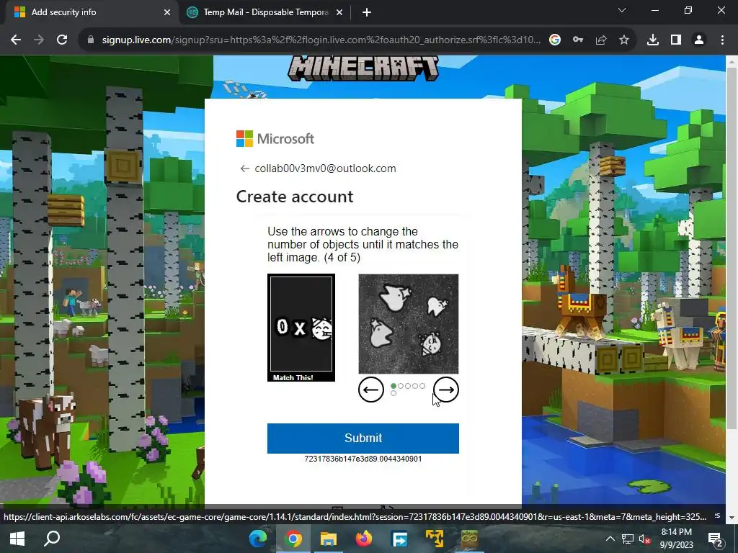The width and height of the screenshot is (738, 553).
Task: Open a new browser tab
Action: (367, 12)
